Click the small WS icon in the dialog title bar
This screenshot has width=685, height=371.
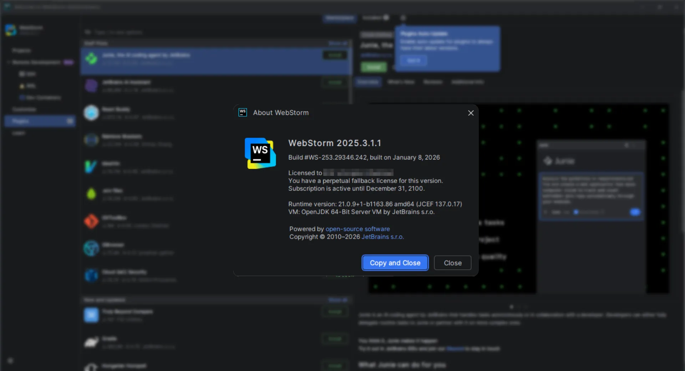click(243, 113)
